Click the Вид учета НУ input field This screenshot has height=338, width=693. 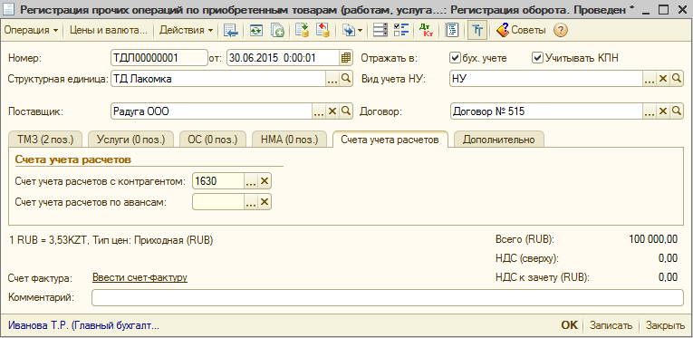(546, 79)
